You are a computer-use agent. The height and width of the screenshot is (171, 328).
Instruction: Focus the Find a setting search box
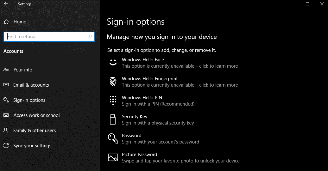(x=49, y=37)
